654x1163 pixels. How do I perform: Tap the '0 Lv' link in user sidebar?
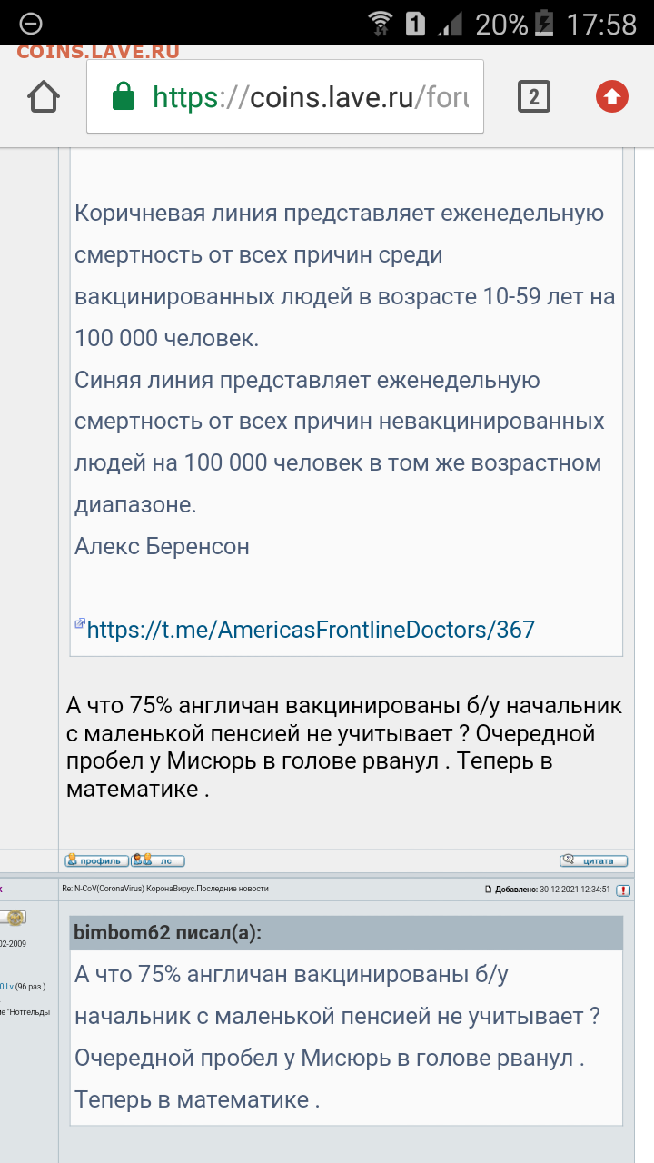(5, 986)
